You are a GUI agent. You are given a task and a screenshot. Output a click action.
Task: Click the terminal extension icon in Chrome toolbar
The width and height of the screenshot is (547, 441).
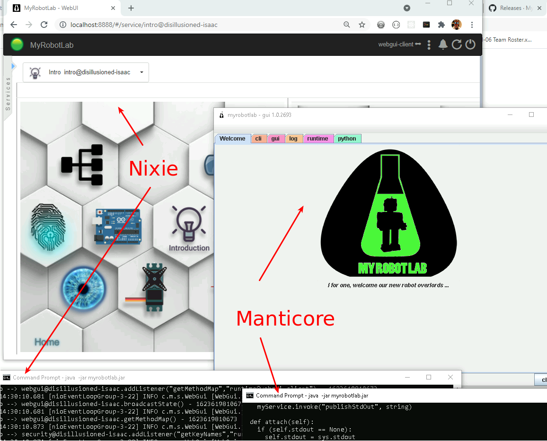click(x=426, y=25)
